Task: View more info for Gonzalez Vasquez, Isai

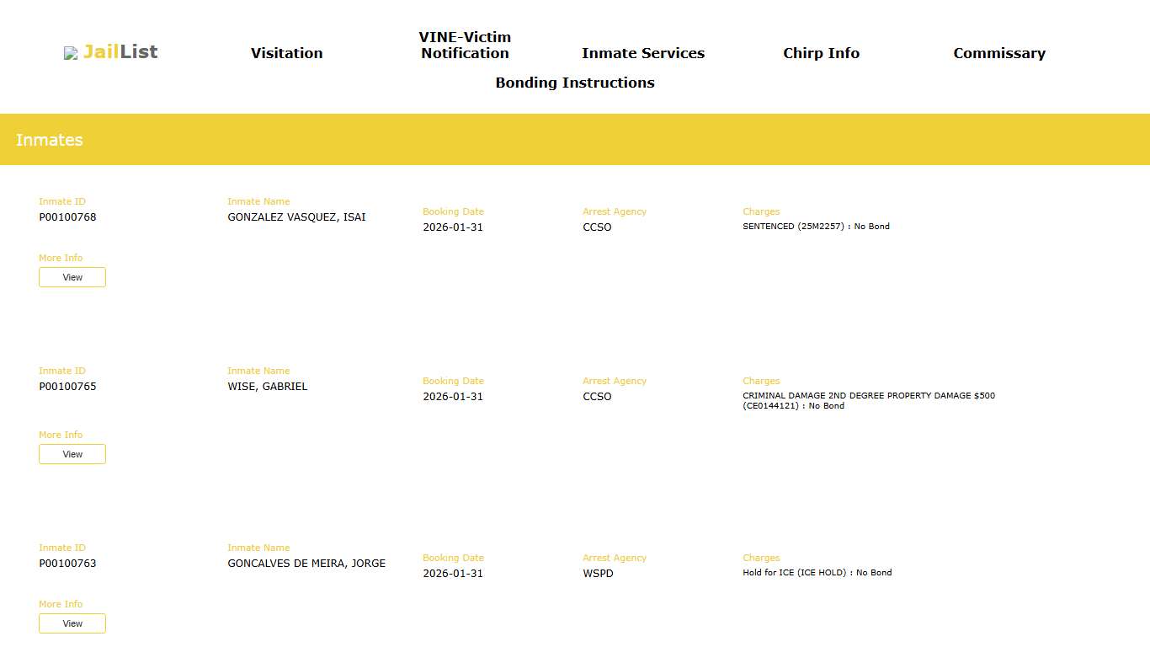Action: (x=72, y=277)
